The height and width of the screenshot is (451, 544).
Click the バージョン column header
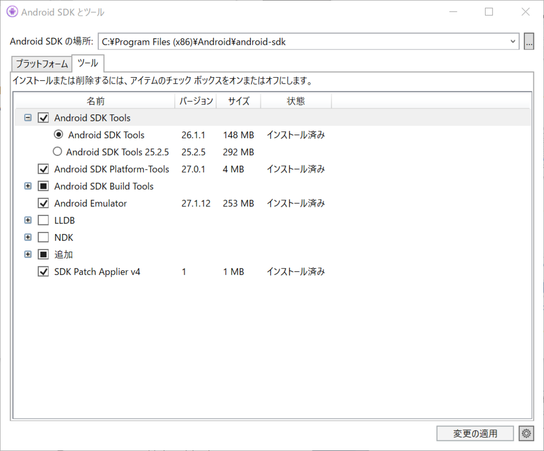tap(195, 101)
